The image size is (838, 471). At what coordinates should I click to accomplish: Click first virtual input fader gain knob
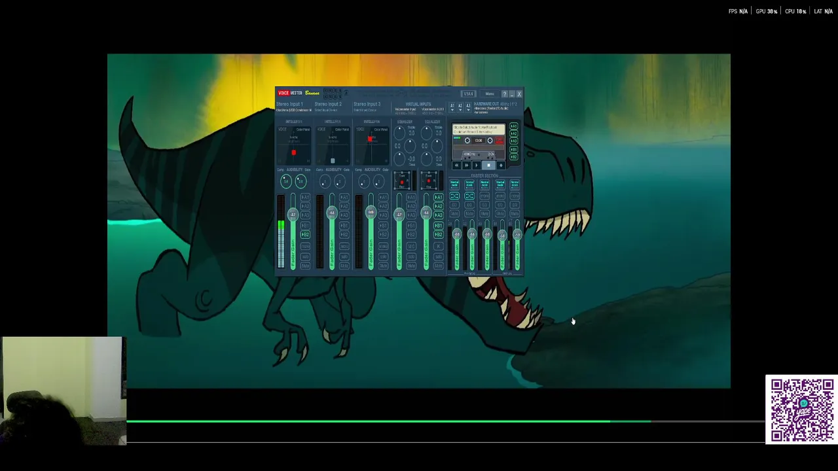399,215
